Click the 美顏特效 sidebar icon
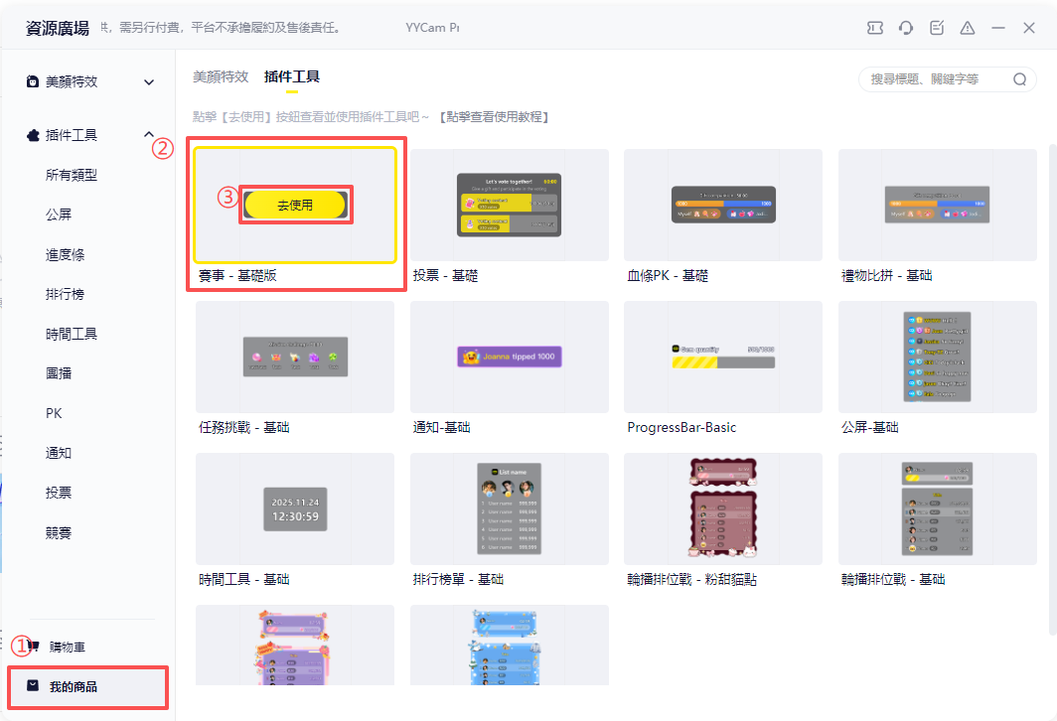This screenshot has height=721, width=1057. click(x=33, y=81)
